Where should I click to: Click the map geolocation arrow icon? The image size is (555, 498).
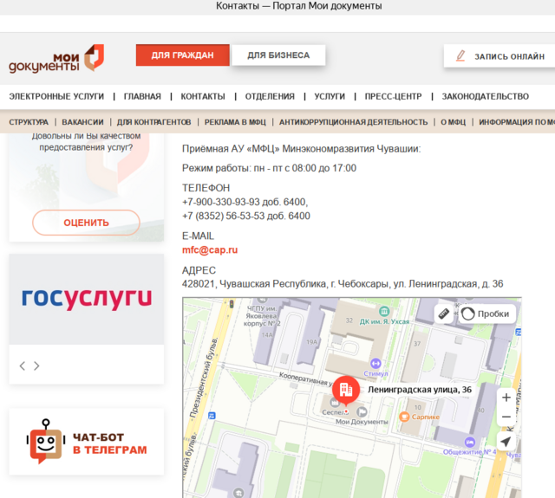(506, 441)
